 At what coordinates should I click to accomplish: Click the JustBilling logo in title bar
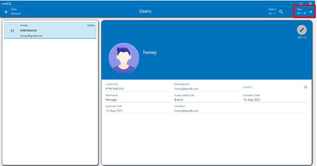(x=6, y=3)
